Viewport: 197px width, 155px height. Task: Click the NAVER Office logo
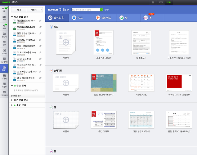(58, 10)
